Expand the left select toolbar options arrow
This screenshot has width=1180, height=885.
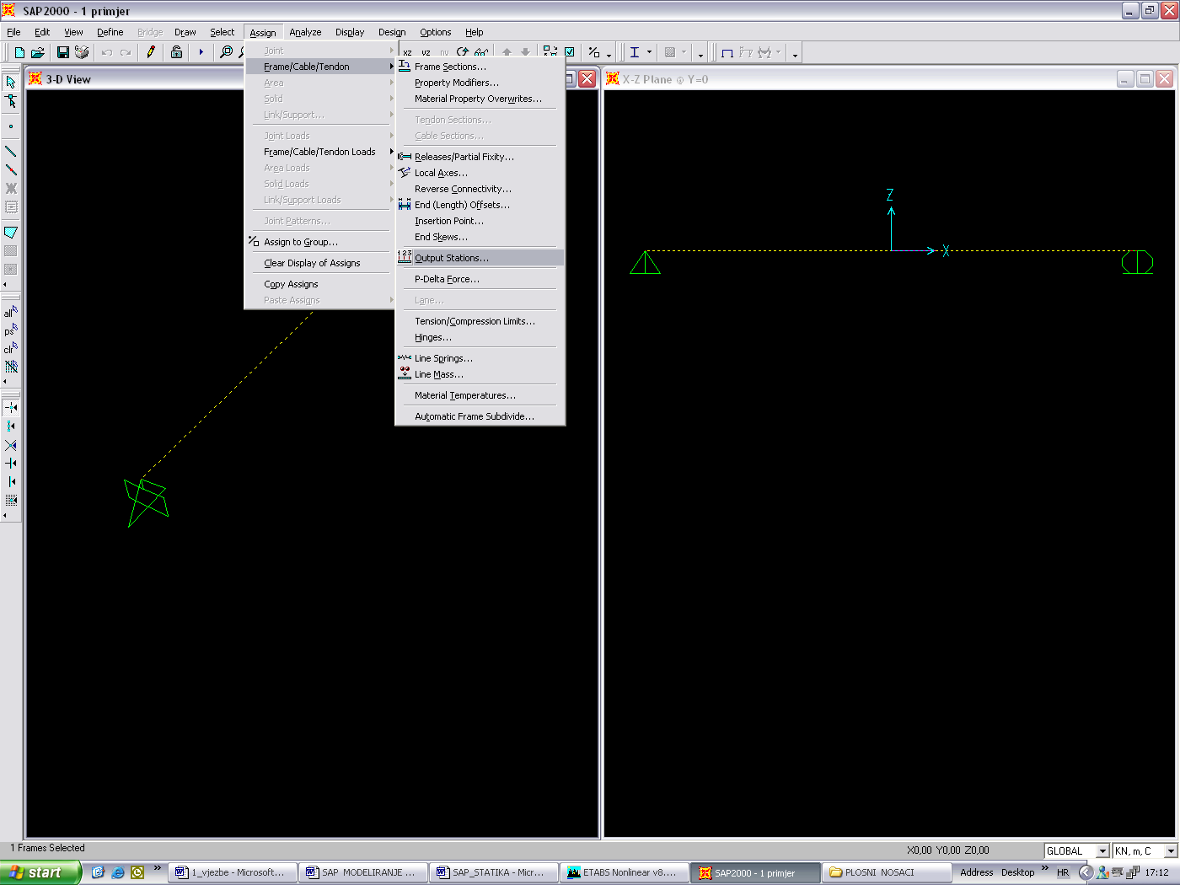tap(5, 381)
